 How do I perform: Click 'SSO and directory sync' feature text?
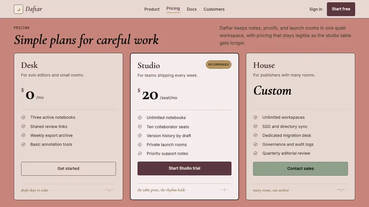[285, 126]
